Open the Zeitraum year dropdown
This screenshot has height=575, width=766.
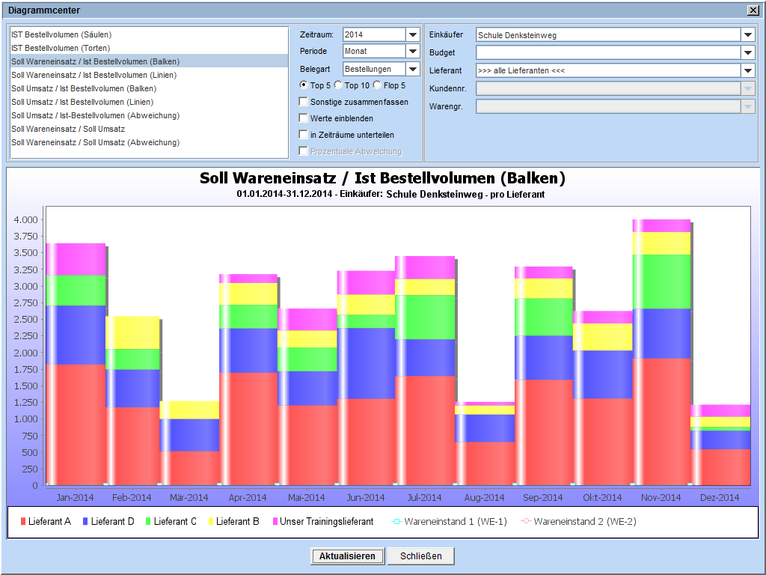coord(412,34)
